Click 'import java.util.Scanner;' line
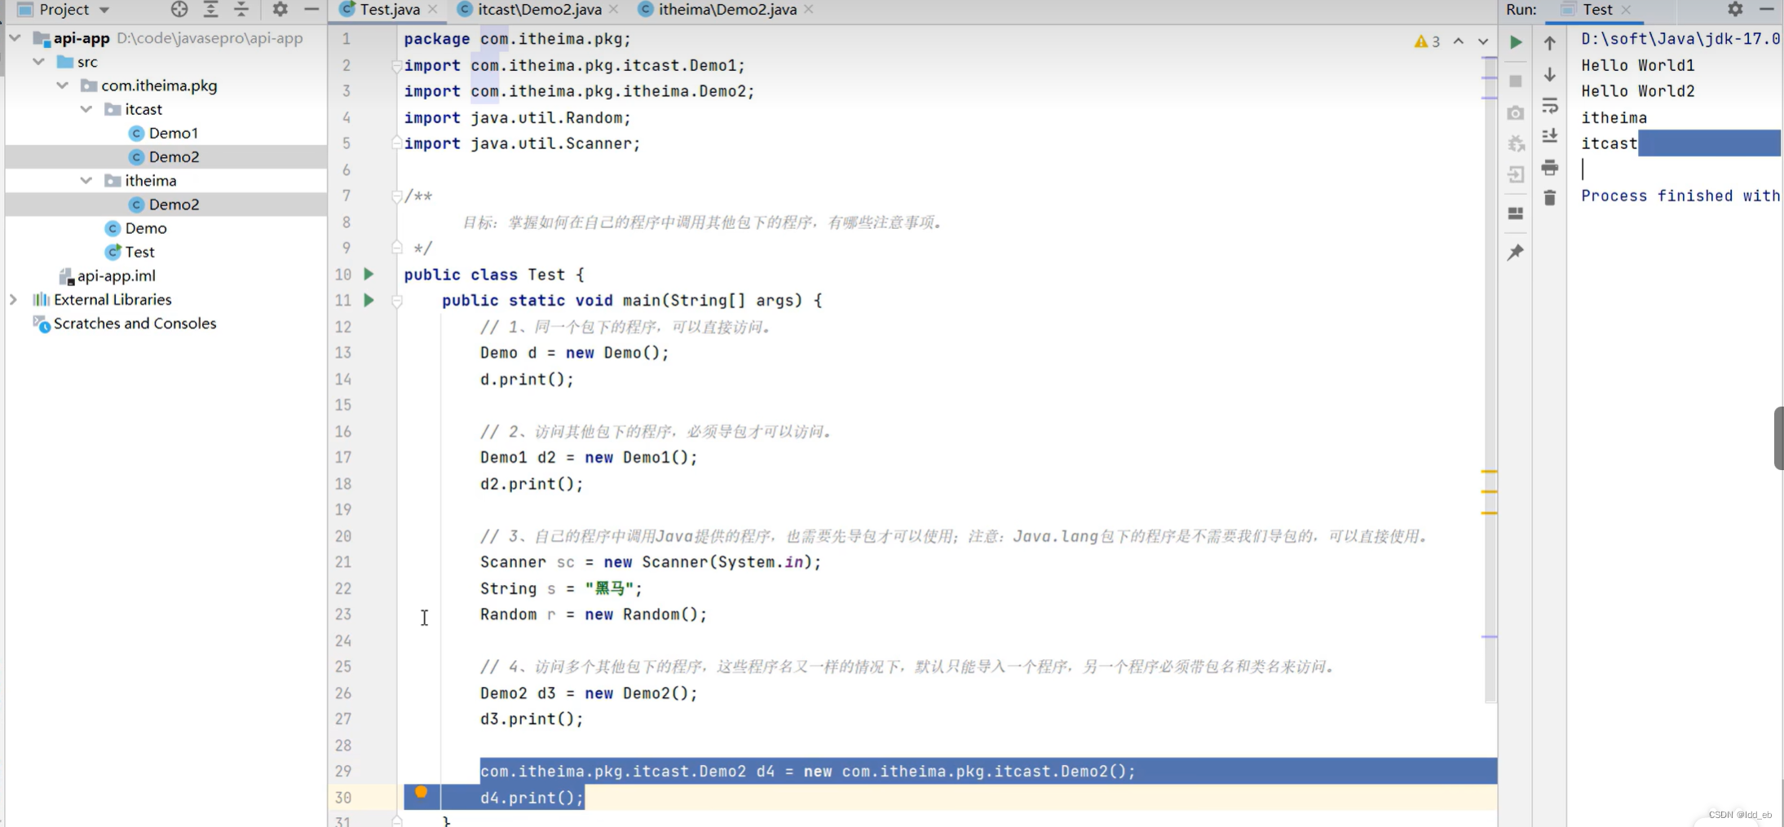The width and height of the screenshot is (1784, 827). [522, 143]
